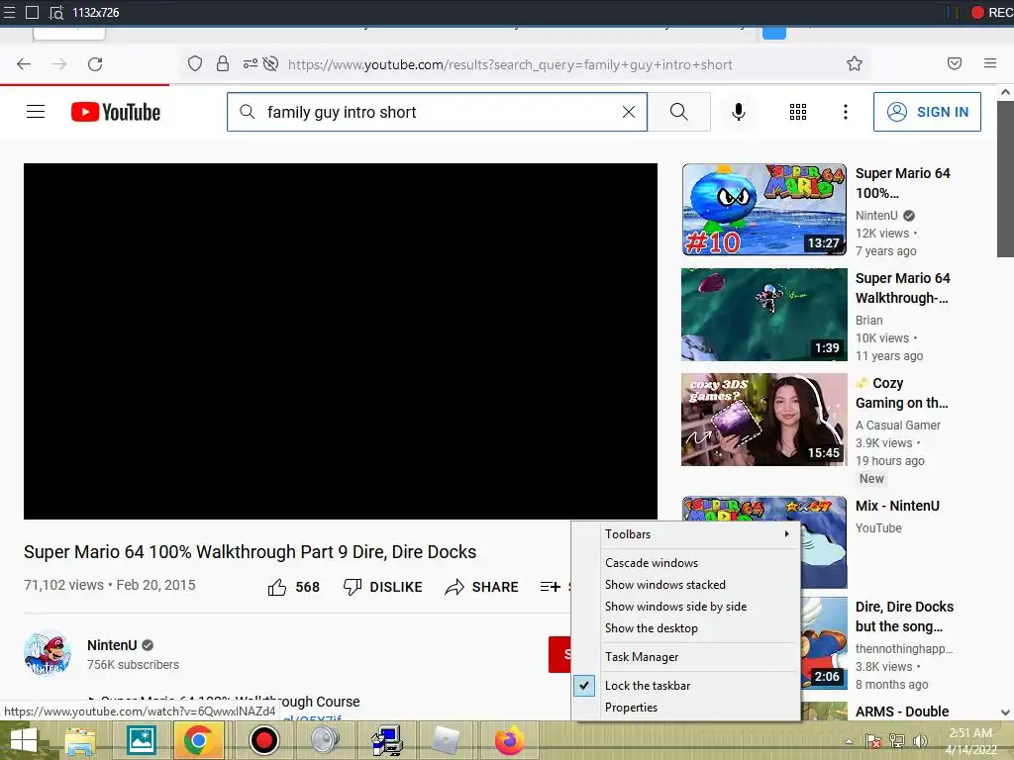Open Super Mario 64 Walkthrough by Brian
Screen dimensions: 1014x760
[x=902, y=288]
